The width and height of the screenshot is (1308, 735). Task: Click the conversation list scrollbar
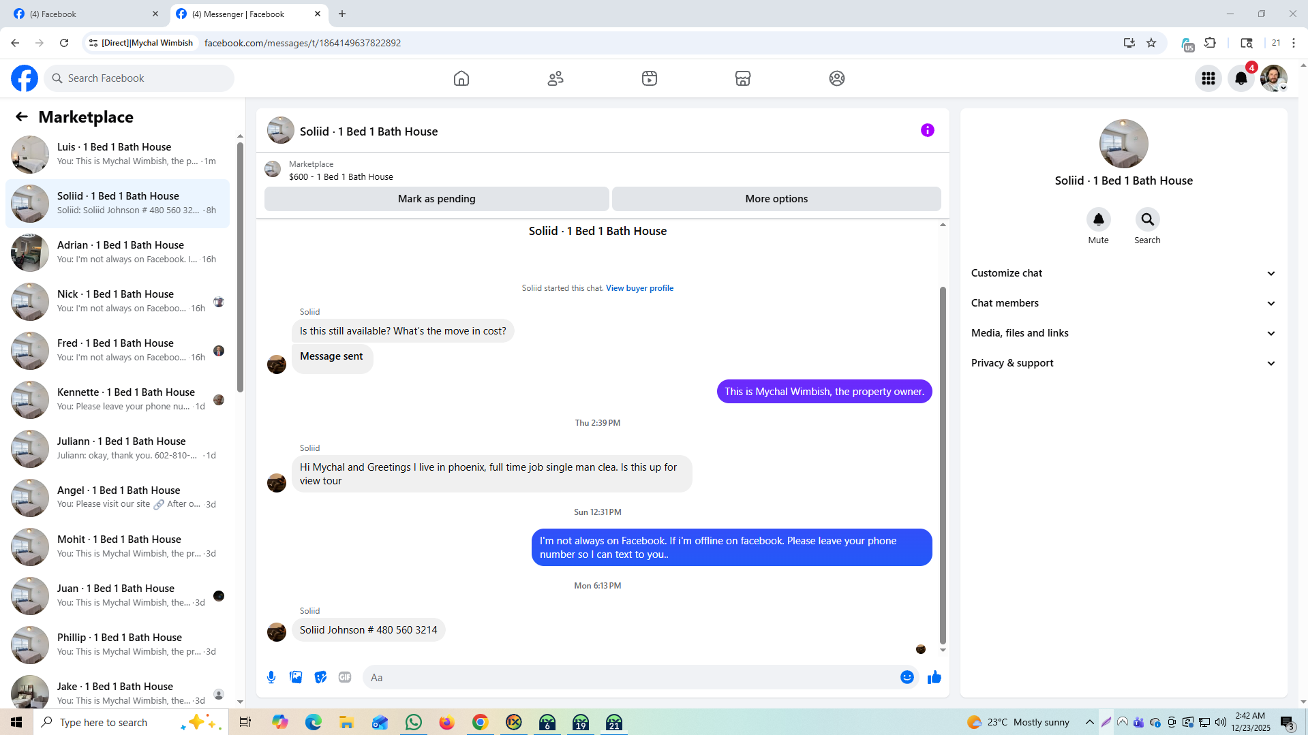(240, 267)
